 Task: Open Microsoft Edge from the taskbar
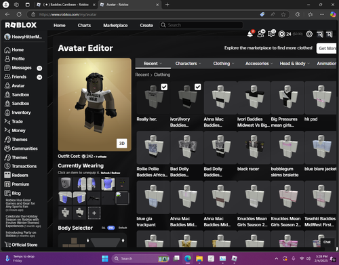click(x=188, y=258)
